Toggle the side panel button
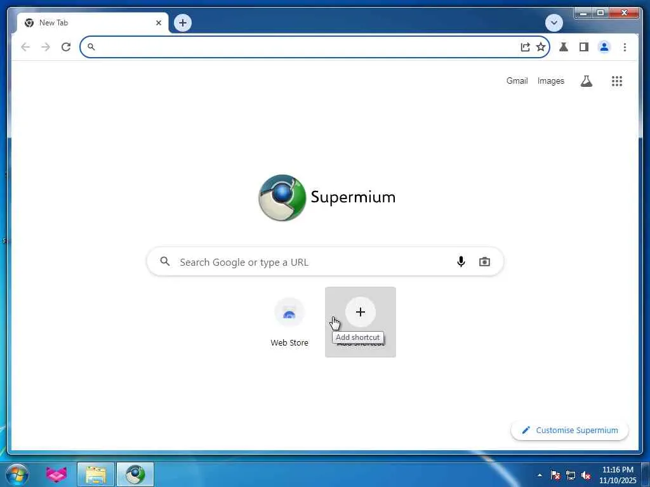Image resolution: width=650 pixels, height=487 pixels. pyautogui.click(x=584, y=47)
